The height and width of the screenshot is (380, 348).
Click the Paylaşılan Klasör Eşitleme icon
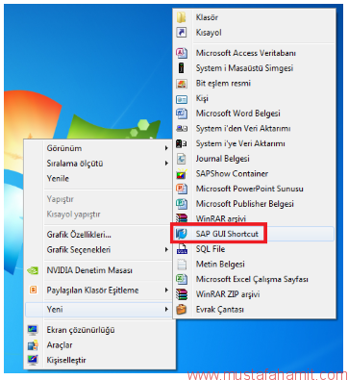(33, 290)
